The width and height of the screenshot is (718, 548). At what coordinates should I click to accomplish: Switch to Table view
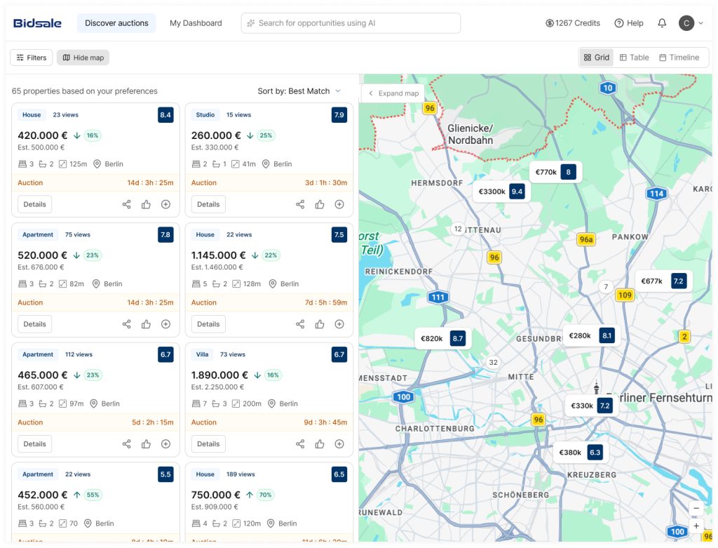pos(634,58)
